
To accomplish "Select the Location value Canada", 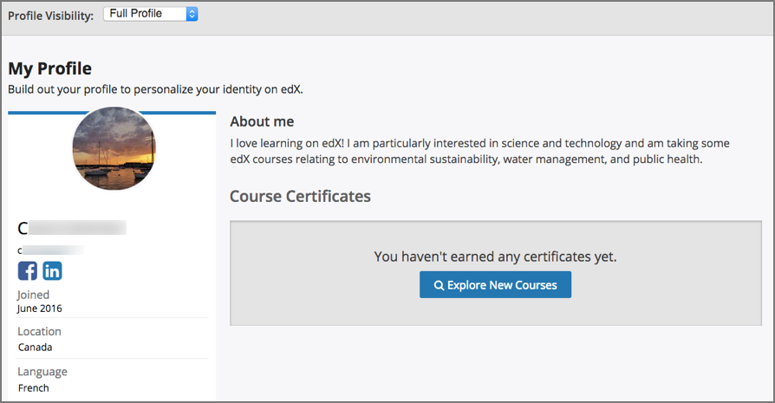I will click(36, 348).
